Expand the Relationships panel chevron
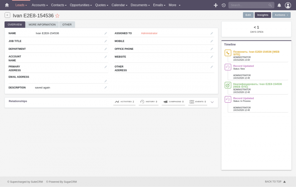The height and width of the screenshot is (187, 296). pyautogui.click(x=212, y=102)
